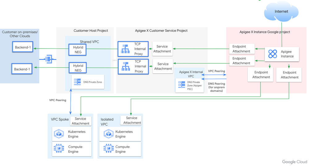
Task: Select the upper TCP Internal Proxy load balancer icon
Action: click(125, 49)
